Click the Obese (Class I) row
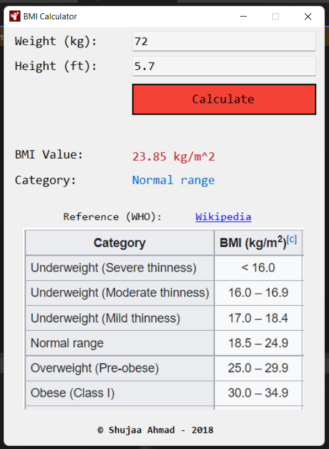 pos(119,393)
